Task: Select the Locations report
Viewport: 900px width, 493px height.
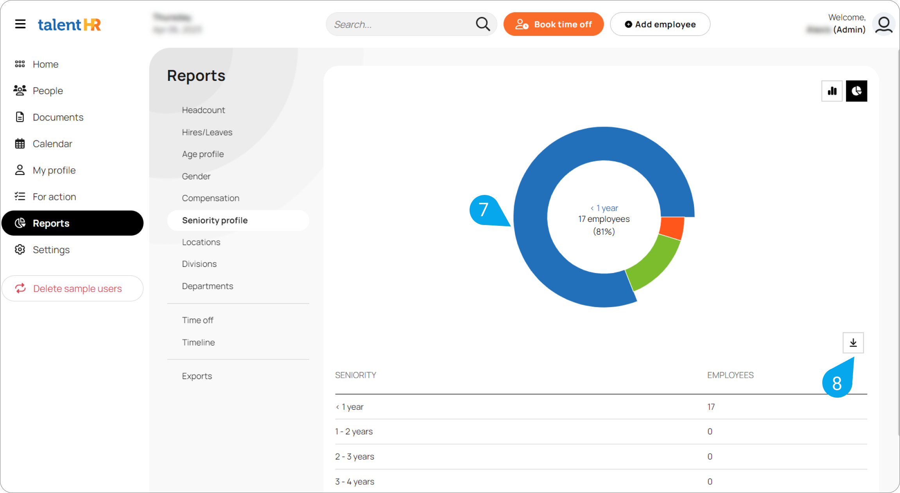Action: pos(201,242)
